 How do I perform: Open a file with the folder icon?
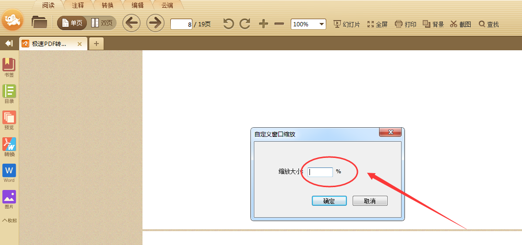[x=39, y=22]
